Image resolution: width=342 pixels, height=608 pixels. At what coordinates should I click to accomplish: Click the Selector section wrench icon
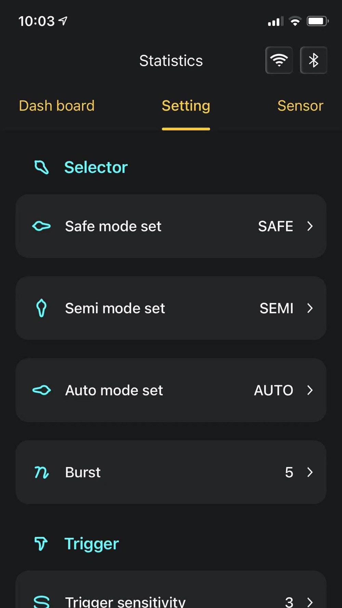pyautogui.click(x=41, y=168)
